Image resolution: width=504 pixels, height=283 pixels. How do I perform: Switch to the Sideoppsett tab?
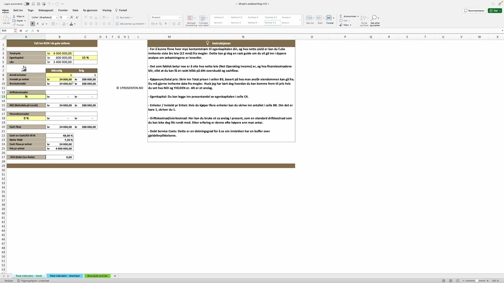point(46,10)
